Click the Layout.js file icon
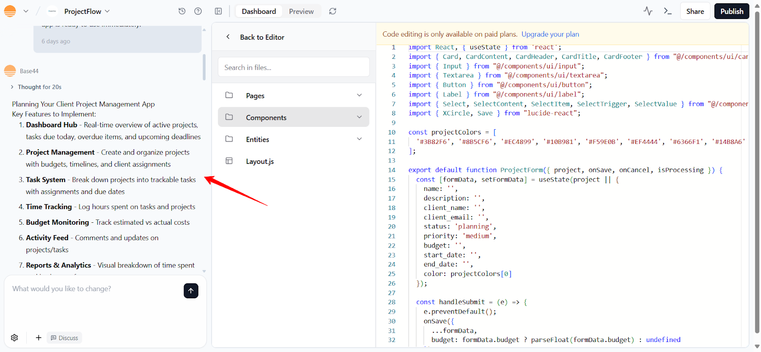761x352 pixels. pos(229,161)
